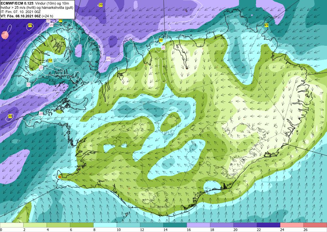This screenshot has height=232, width=327.
Task: Click the orange-red dot on southwest peninsula tip
Action: (x=60, y=177)
